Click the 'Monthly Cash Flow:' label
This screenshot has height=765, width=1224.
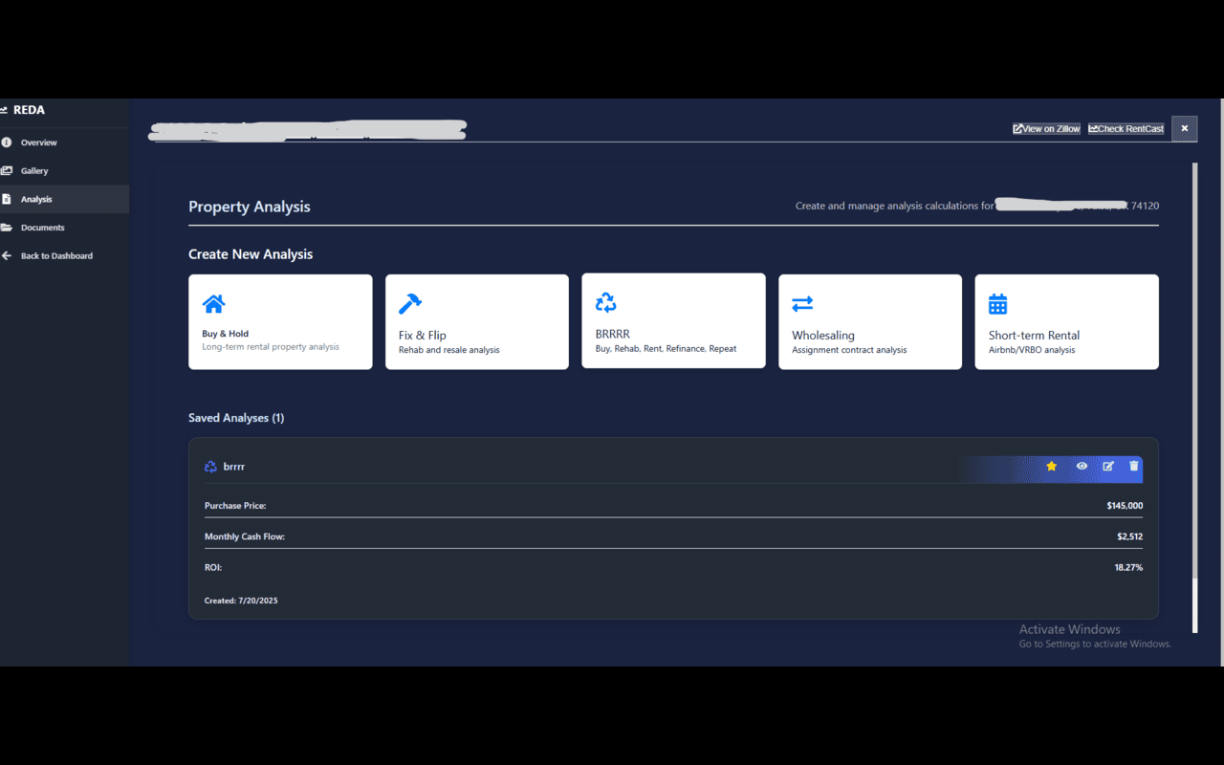[245, 536]
